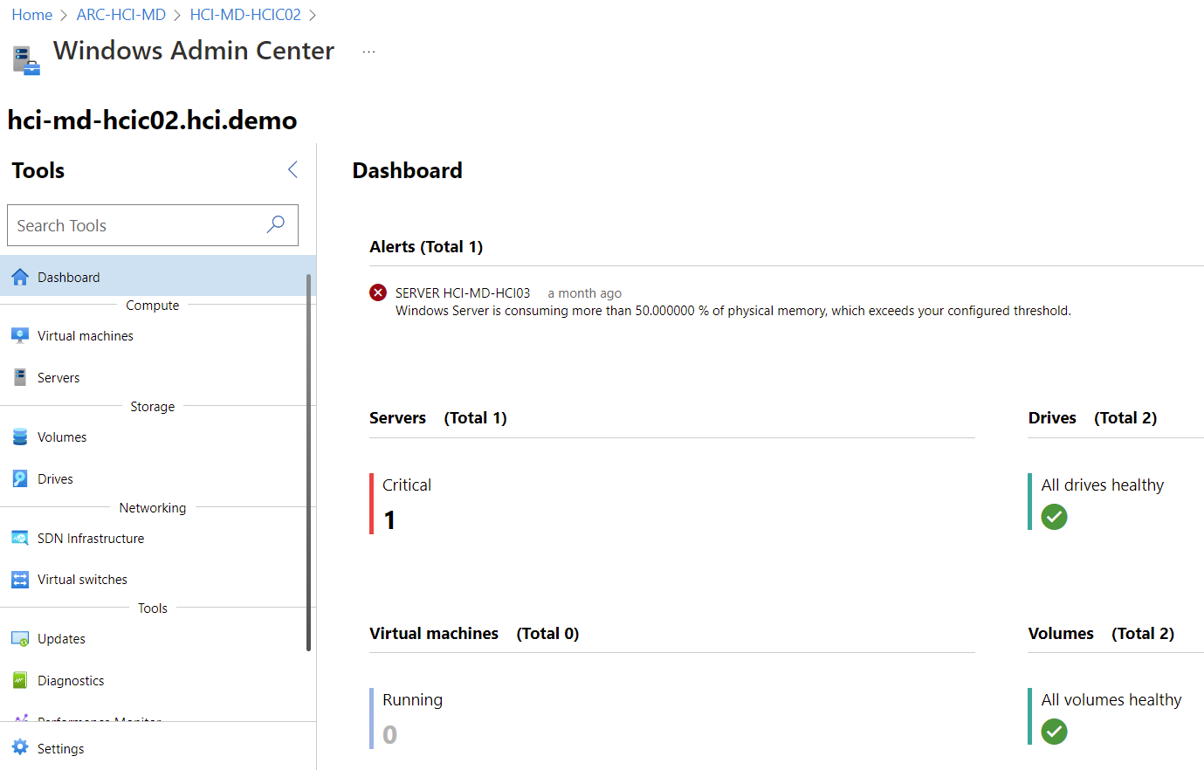Click the alert's physical memory threshold message

[x=733, y=311]
